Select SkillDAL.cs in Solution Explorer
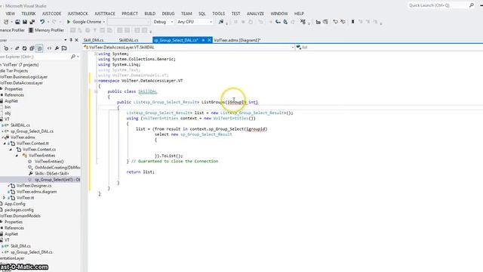The height and width of the screenshot is (272, 483). (20, 125)
